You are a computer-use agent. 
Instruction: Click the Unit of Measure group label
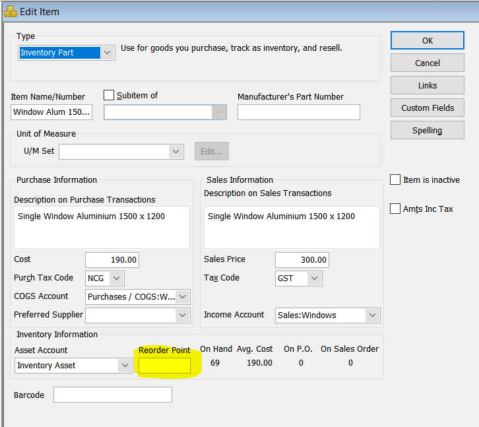coord(46,133)
